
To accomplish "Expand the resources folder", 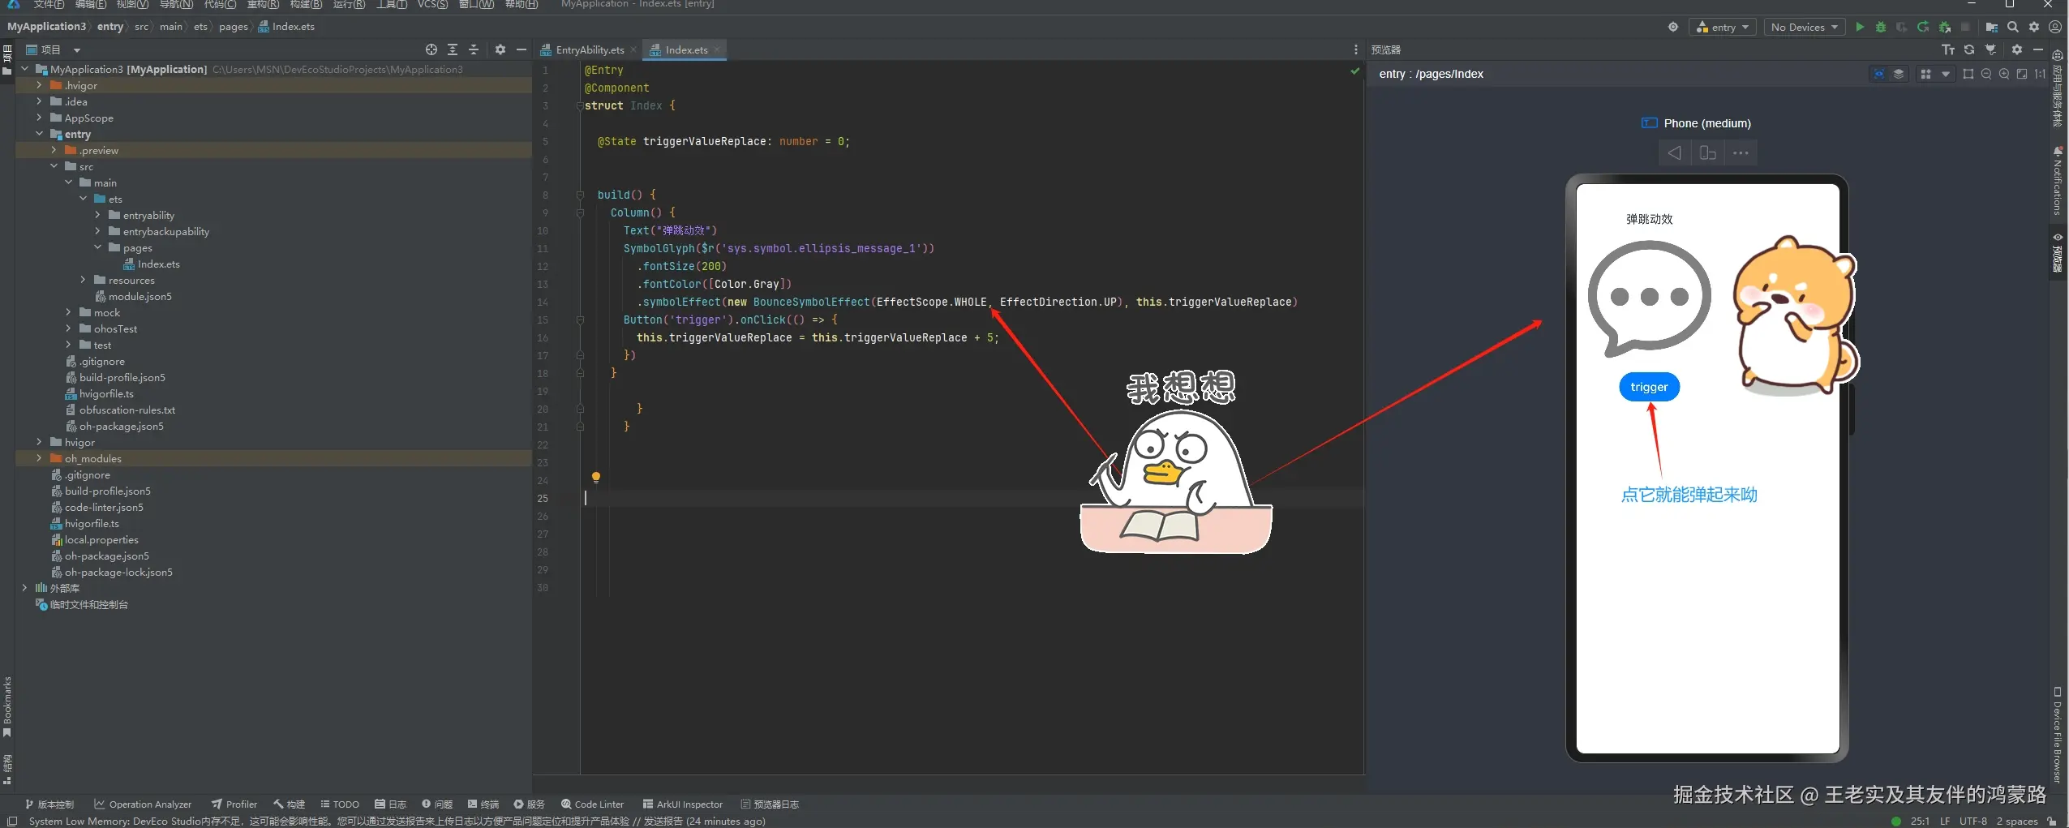I will coord(83,280).
